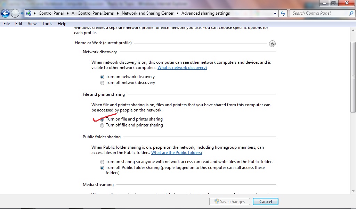356x209 pixels.
Task: Open 'What are the Public folders?' link
Action: click(177, 153)
